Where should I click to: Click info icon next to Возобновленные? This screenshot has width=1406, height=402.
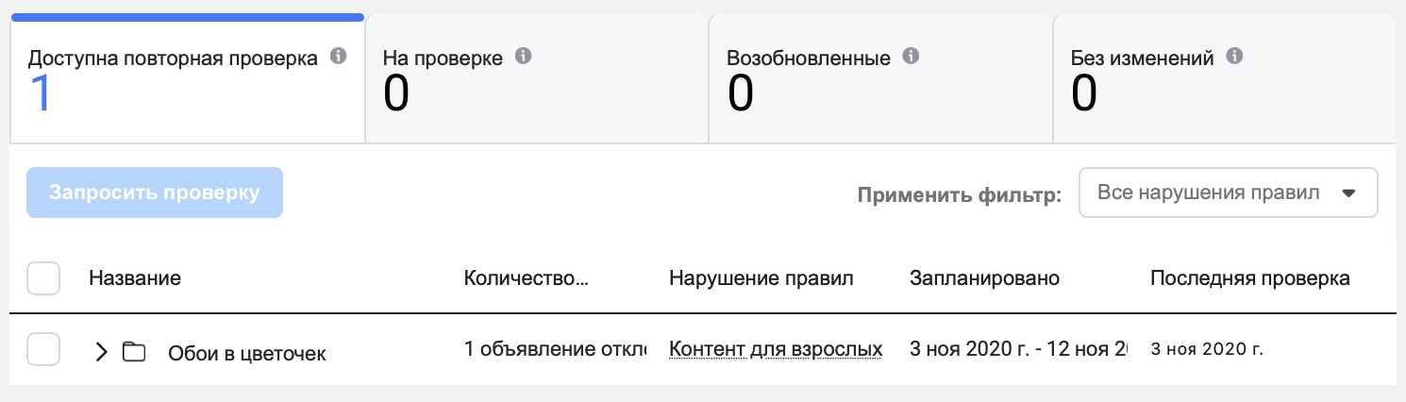(x=911, y=57)
